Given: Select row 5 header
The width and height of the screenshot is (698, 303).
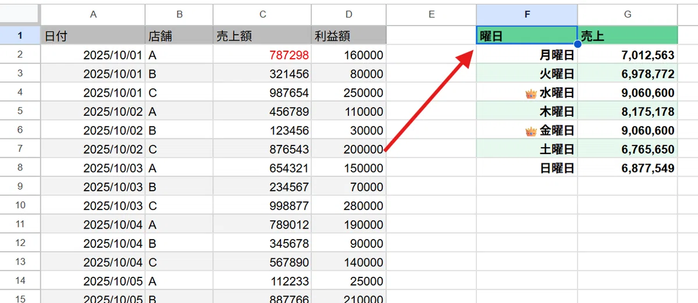Looking at the screenshot, I should point(20,111).
